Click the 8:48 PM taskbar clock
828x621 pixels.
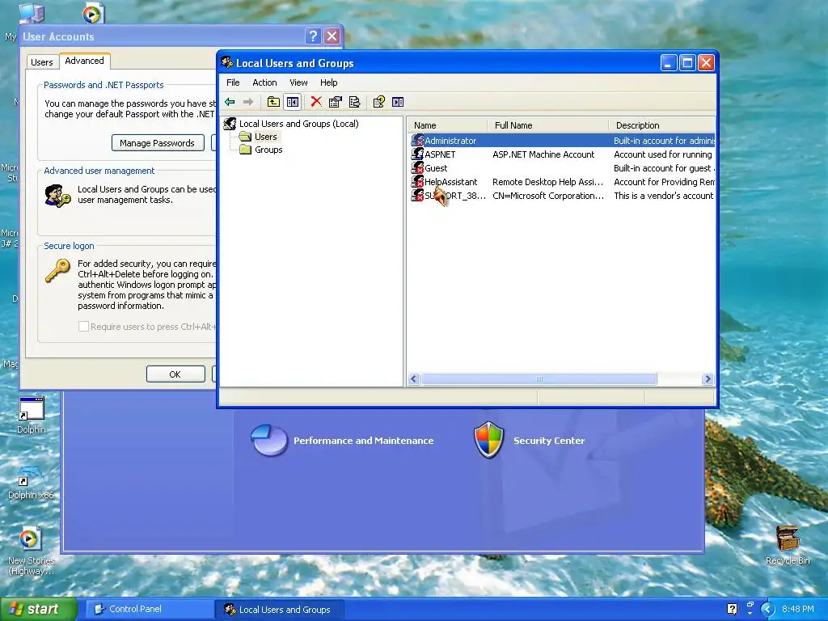[x=797, y=610]
